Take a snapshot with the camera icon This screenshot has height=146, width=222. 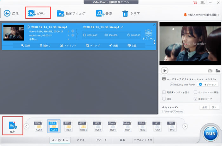pos(210,71)
